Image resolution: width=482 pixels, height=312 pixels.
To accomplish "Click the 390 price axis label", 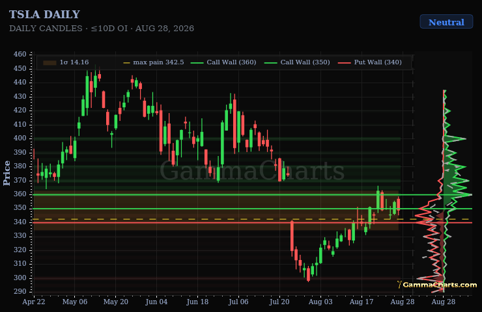I will click(20, 152).
